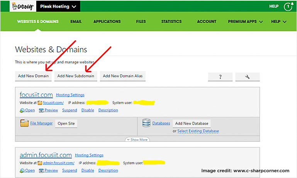
Task: Click the Preview icon for focusiit.com
Action: point(41,110)
